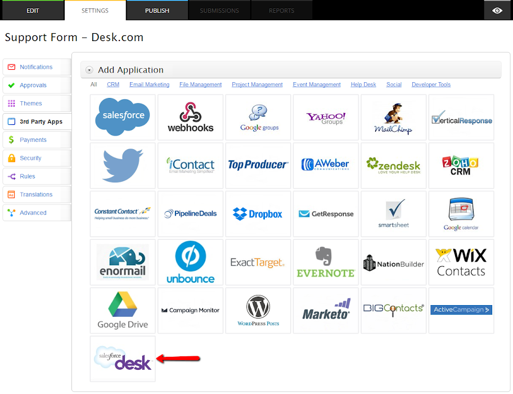Open the SETTINGS tab

click(x=95, y=11)
